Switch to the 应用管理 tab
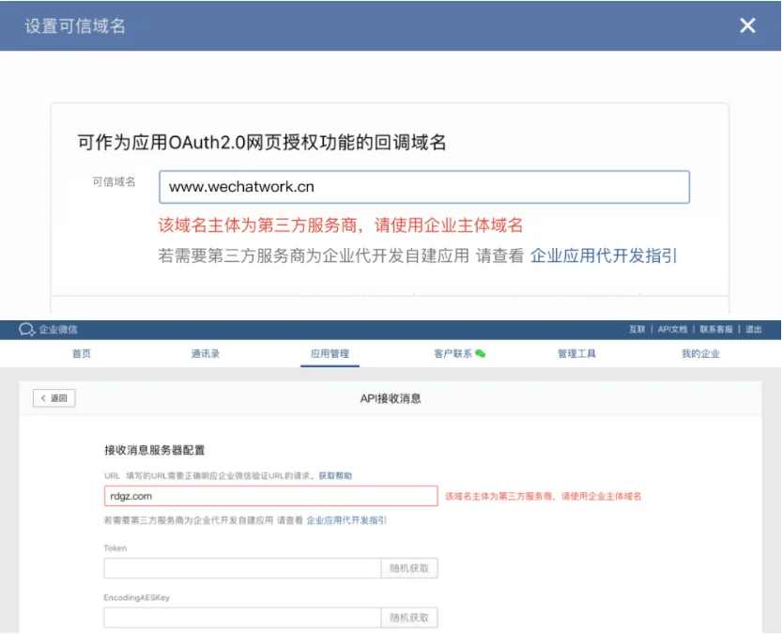 coord(330,354)
